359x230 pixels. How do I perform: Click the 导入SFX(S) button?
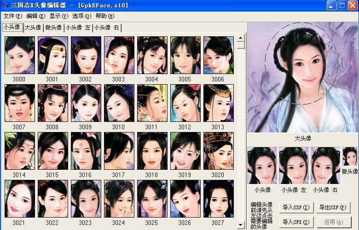[x=296, y=222]
